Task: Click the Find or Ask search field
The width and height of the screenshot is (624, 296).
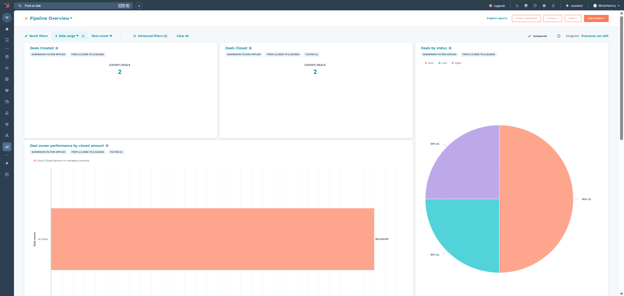Action: tap(73, 6)
